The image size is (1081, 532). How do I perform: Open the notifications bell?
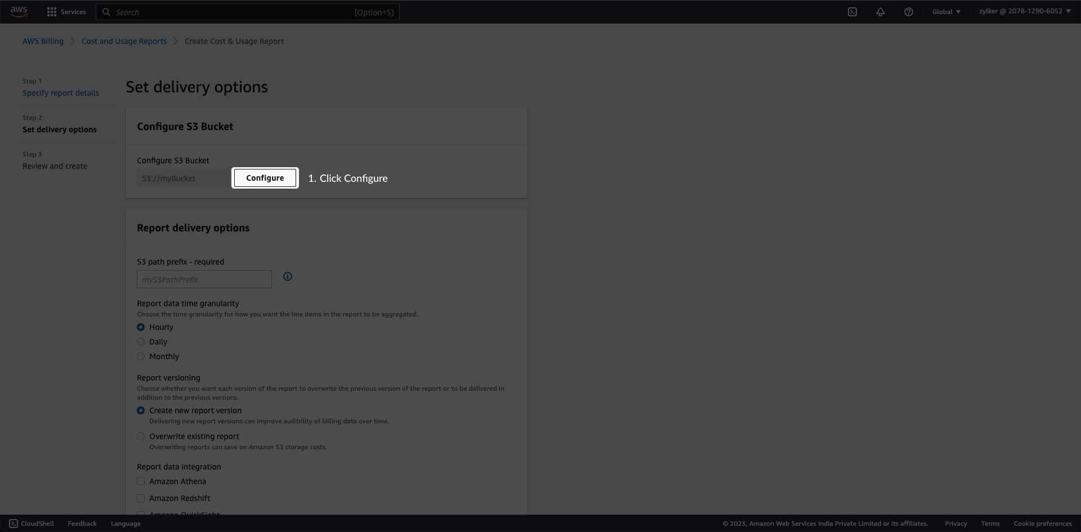881,12
